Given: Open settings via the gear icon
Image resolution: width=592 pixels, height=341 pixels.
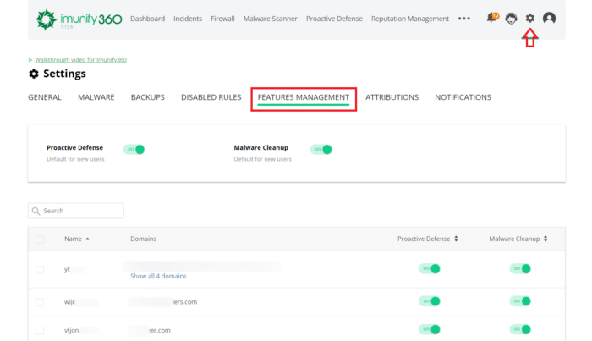Looking at the screenshot, I should pyautogui.click(x=530, y=18).
